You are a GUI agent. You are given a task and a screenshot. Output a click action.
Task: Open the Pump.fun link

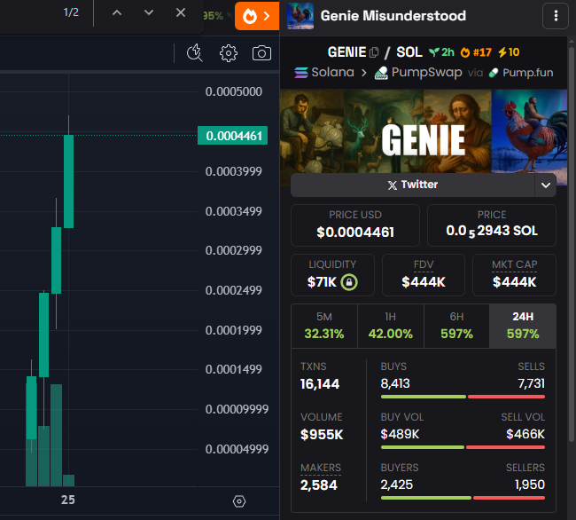(521, 73)
